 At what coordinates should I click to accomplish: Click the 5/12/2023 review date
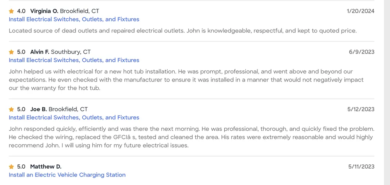pyautogui.click(x=361, y=109)
